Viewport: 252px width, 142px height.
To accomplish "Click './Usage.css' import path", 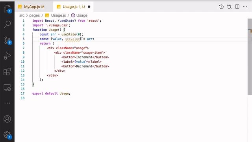I will (57, 25).
